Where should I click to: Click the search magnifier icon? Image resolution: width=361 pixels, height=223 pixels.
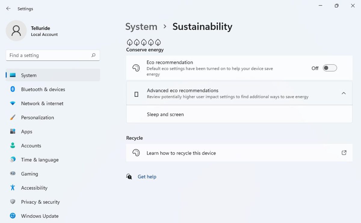[x=93, y=55]
